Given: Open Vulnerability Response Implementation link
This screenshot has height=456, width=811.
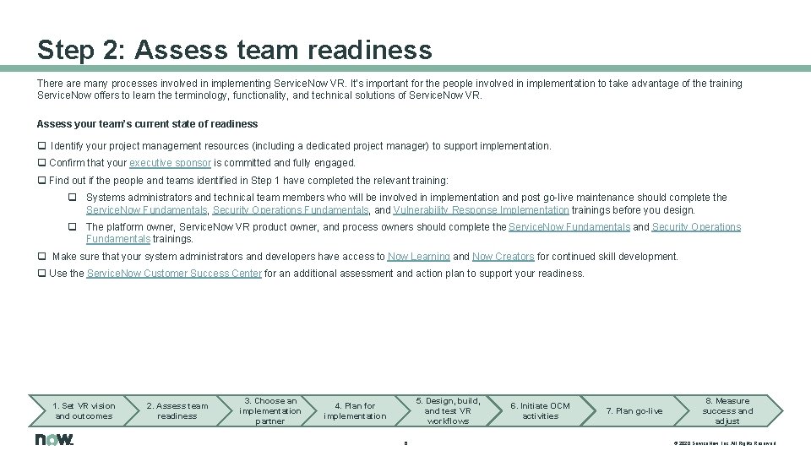Looking at the screenshot, I should pyautogui.click(x=481, y=210).
